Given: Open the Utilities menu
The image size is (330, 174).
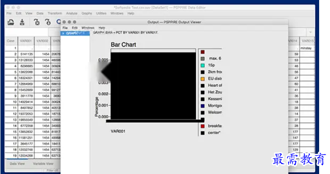Looking at the screenshot, I should [101, 13].
